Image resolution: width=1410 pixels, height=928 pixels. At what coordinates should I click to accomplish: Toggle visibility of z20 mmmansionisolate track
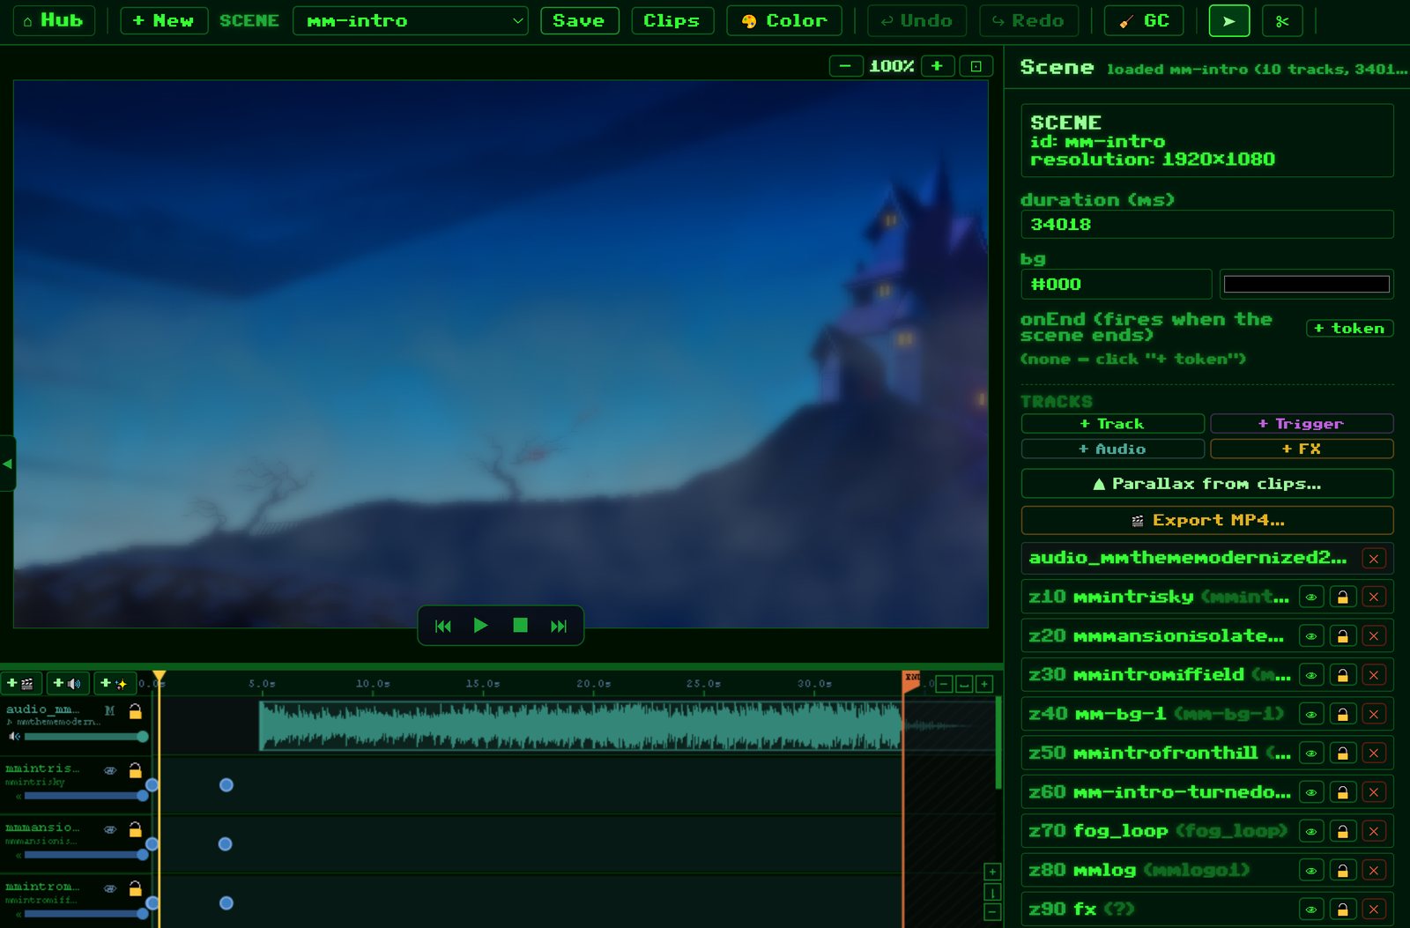(1311, 636)
